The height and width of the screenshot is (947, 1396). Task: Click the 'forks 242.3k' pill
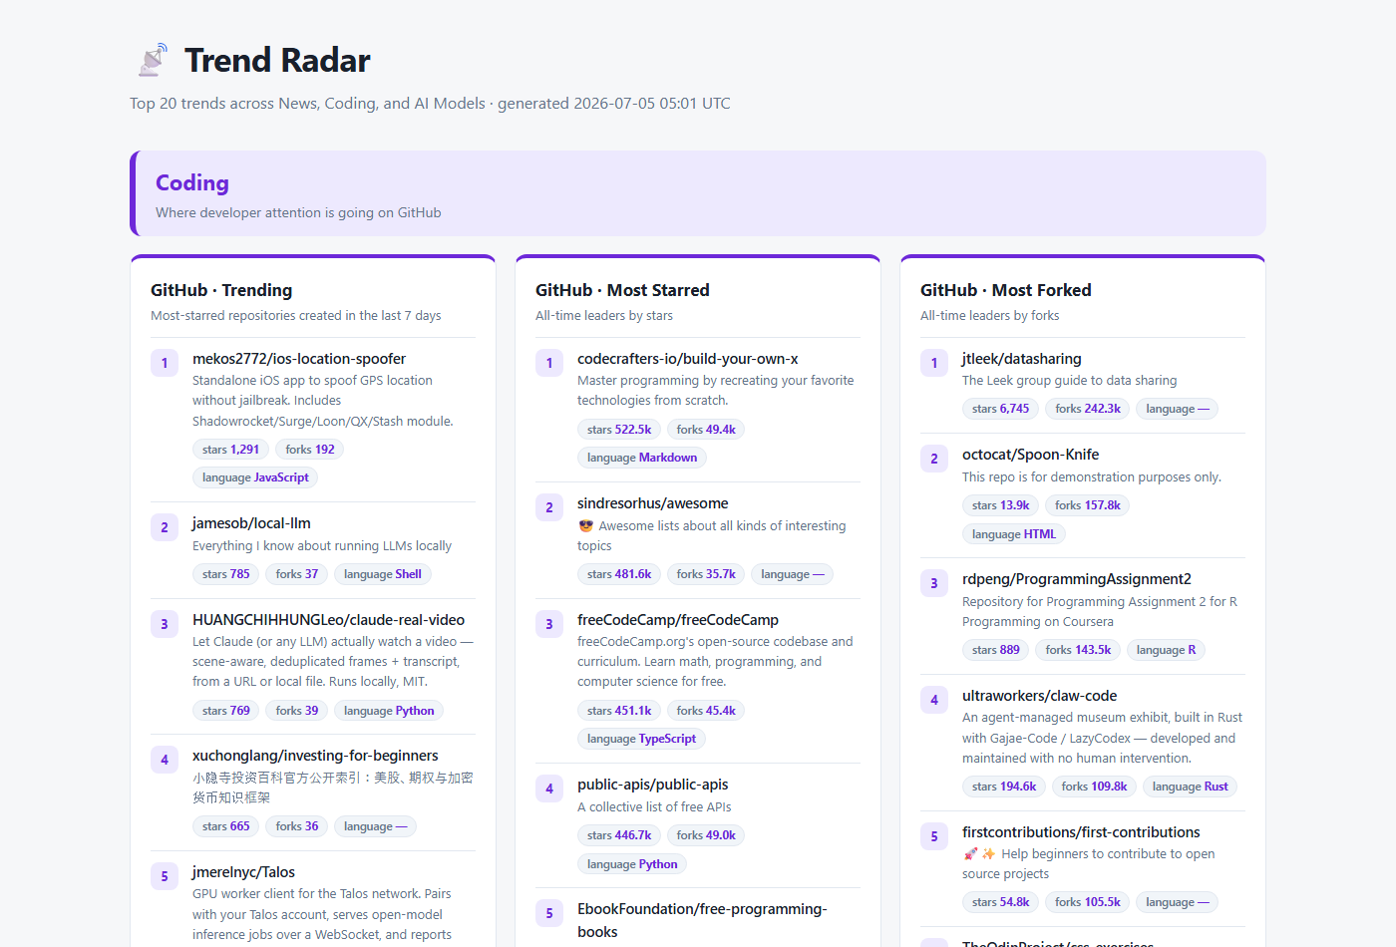pos(1088,409)
